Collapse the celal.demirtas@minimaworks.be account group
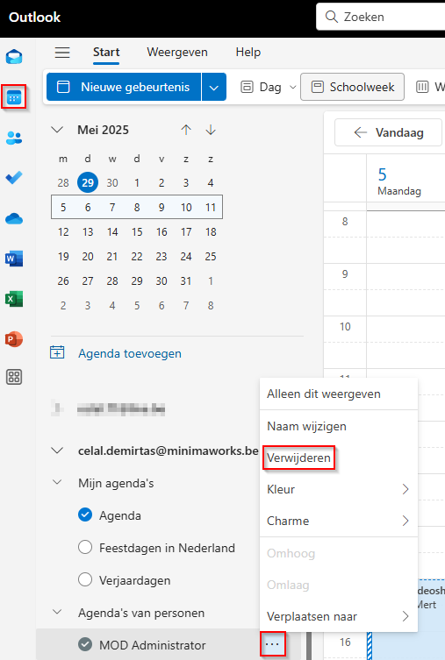445x660 pixels. coord(57,451)
